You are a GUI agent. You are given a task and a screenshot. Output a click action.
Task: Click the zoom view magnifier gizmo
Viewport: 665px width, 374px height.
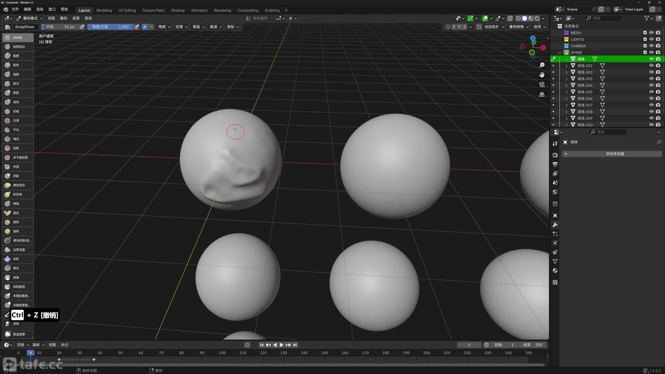click(x=542, y=65)
